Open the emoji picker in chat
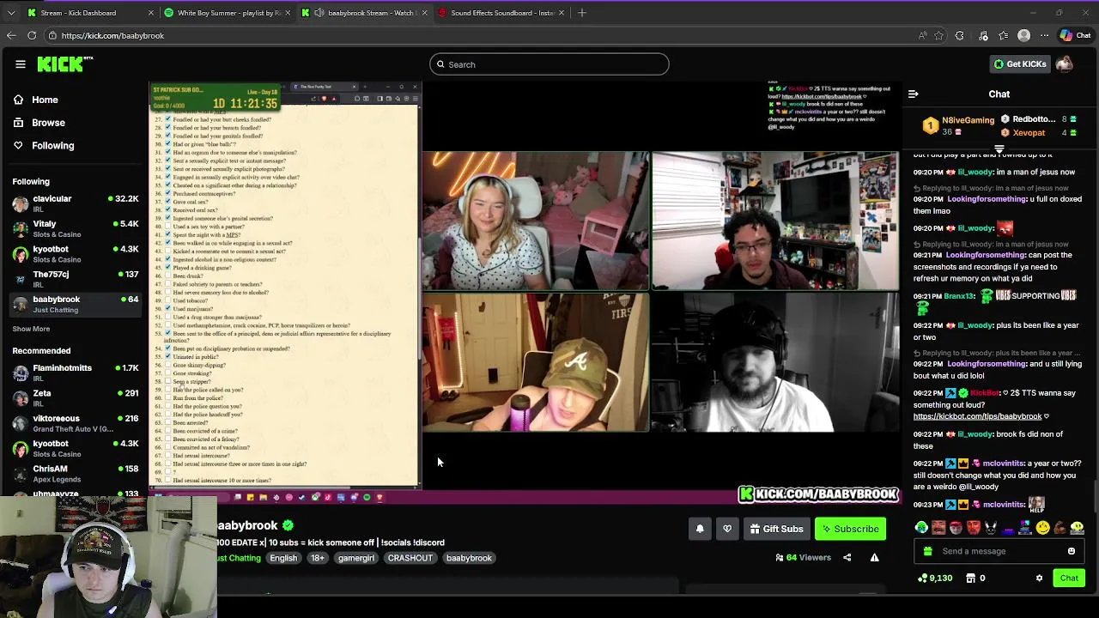The height and width of the screenshot is (618, 1099). click(x=1072, y=551)
